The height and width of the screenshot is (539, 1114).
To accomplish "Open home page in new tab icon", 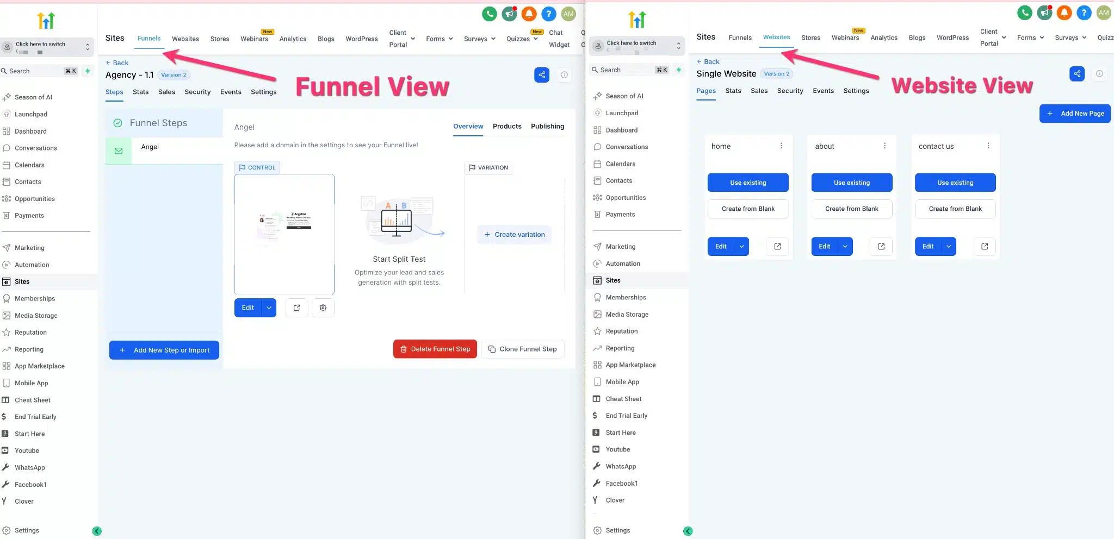I will [x=777, y=247].
